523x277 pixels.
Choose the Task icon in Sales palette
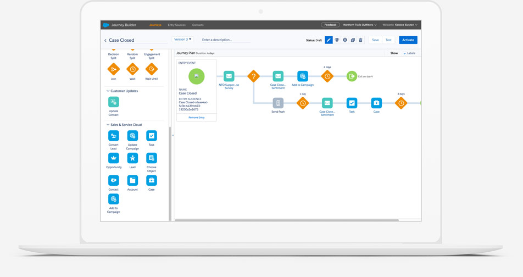tap(152, 136)
